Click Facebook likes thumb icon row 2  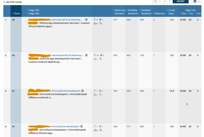click(95, 59)
